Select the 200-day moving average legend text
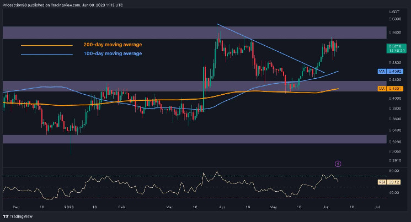This screenshot has height=222, width=411. point(113,45)
